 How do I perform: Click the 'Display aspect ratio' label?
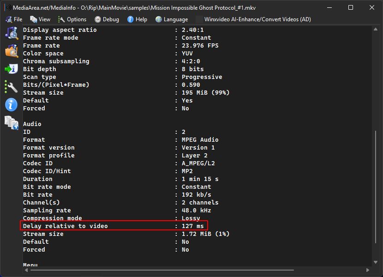(60, 30)
